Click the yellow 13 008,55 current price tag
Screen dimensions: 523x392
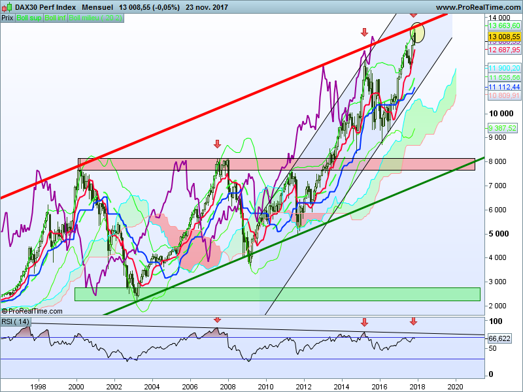pyautogui.click(x=504, y=37)
